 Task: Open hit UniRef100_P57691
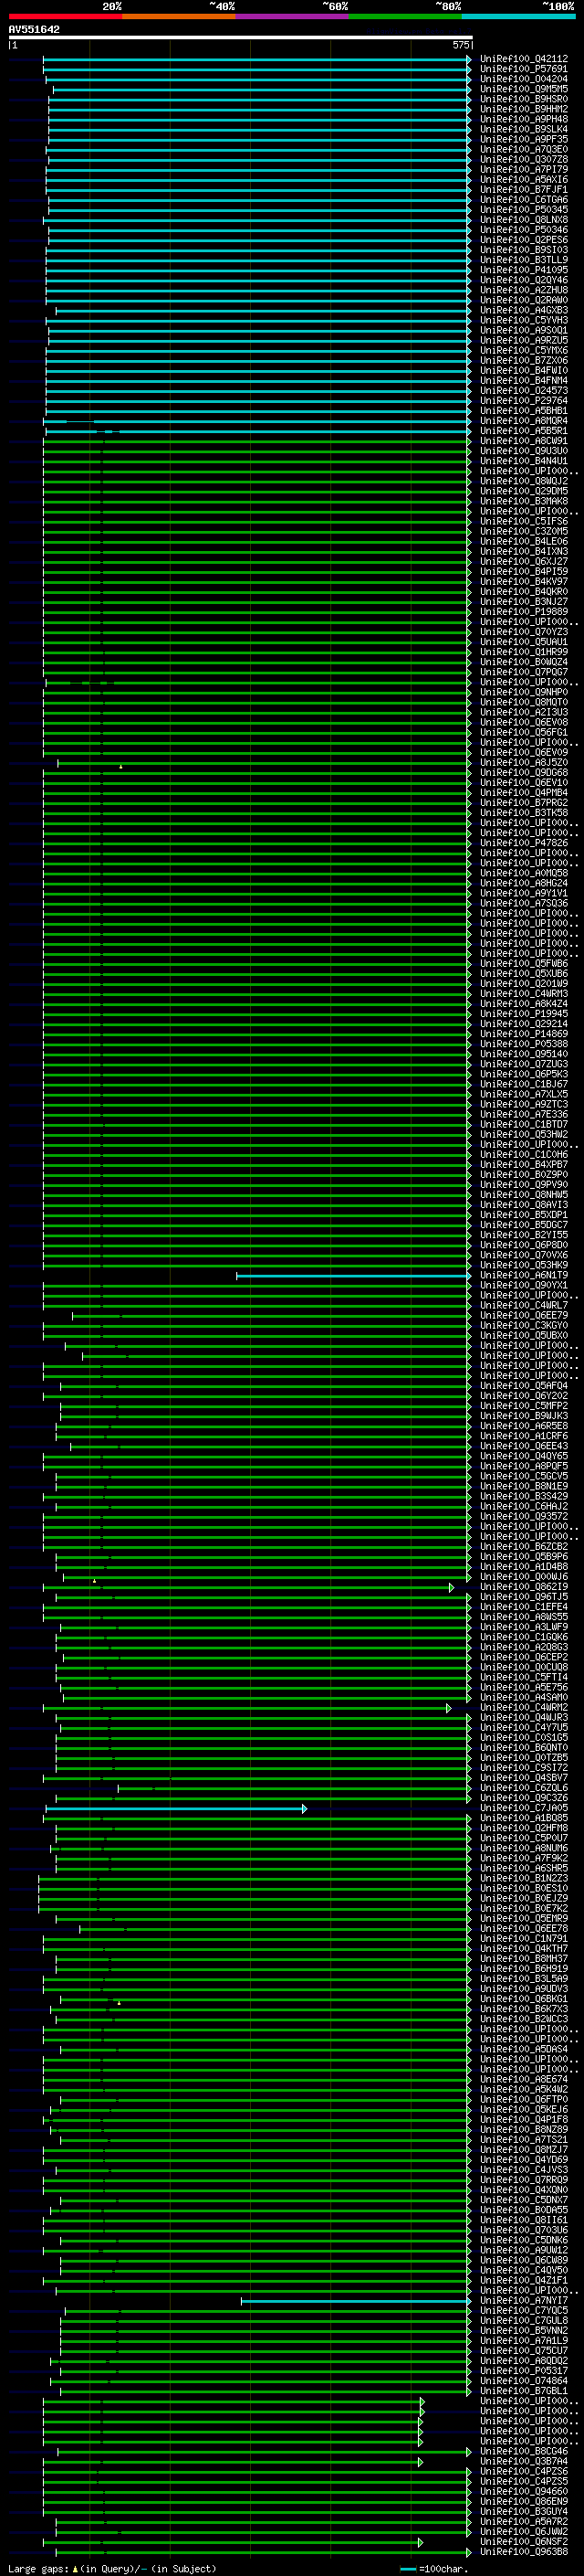(524, 69)
